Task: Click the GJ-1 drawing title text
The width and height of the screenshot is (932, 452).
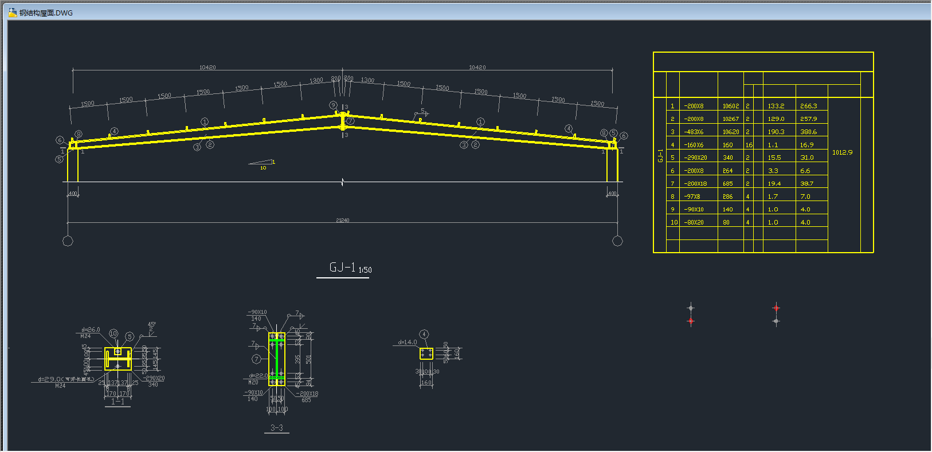Action: coord(343,268)
